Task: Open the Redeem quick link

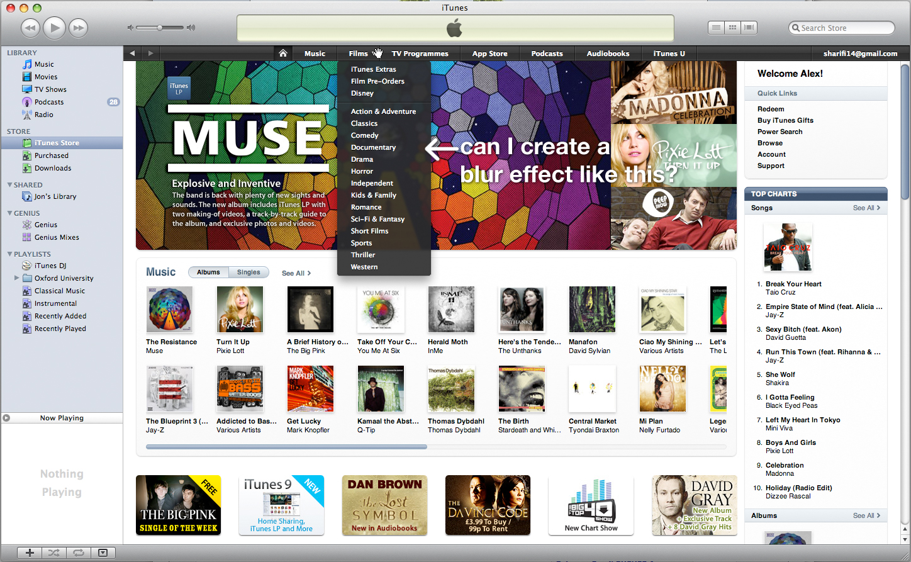Action: (771, 109)
